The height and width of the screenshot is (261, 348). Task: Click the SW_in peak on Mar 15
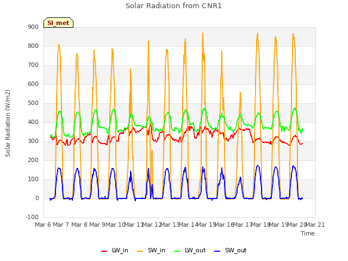(203, 33)
